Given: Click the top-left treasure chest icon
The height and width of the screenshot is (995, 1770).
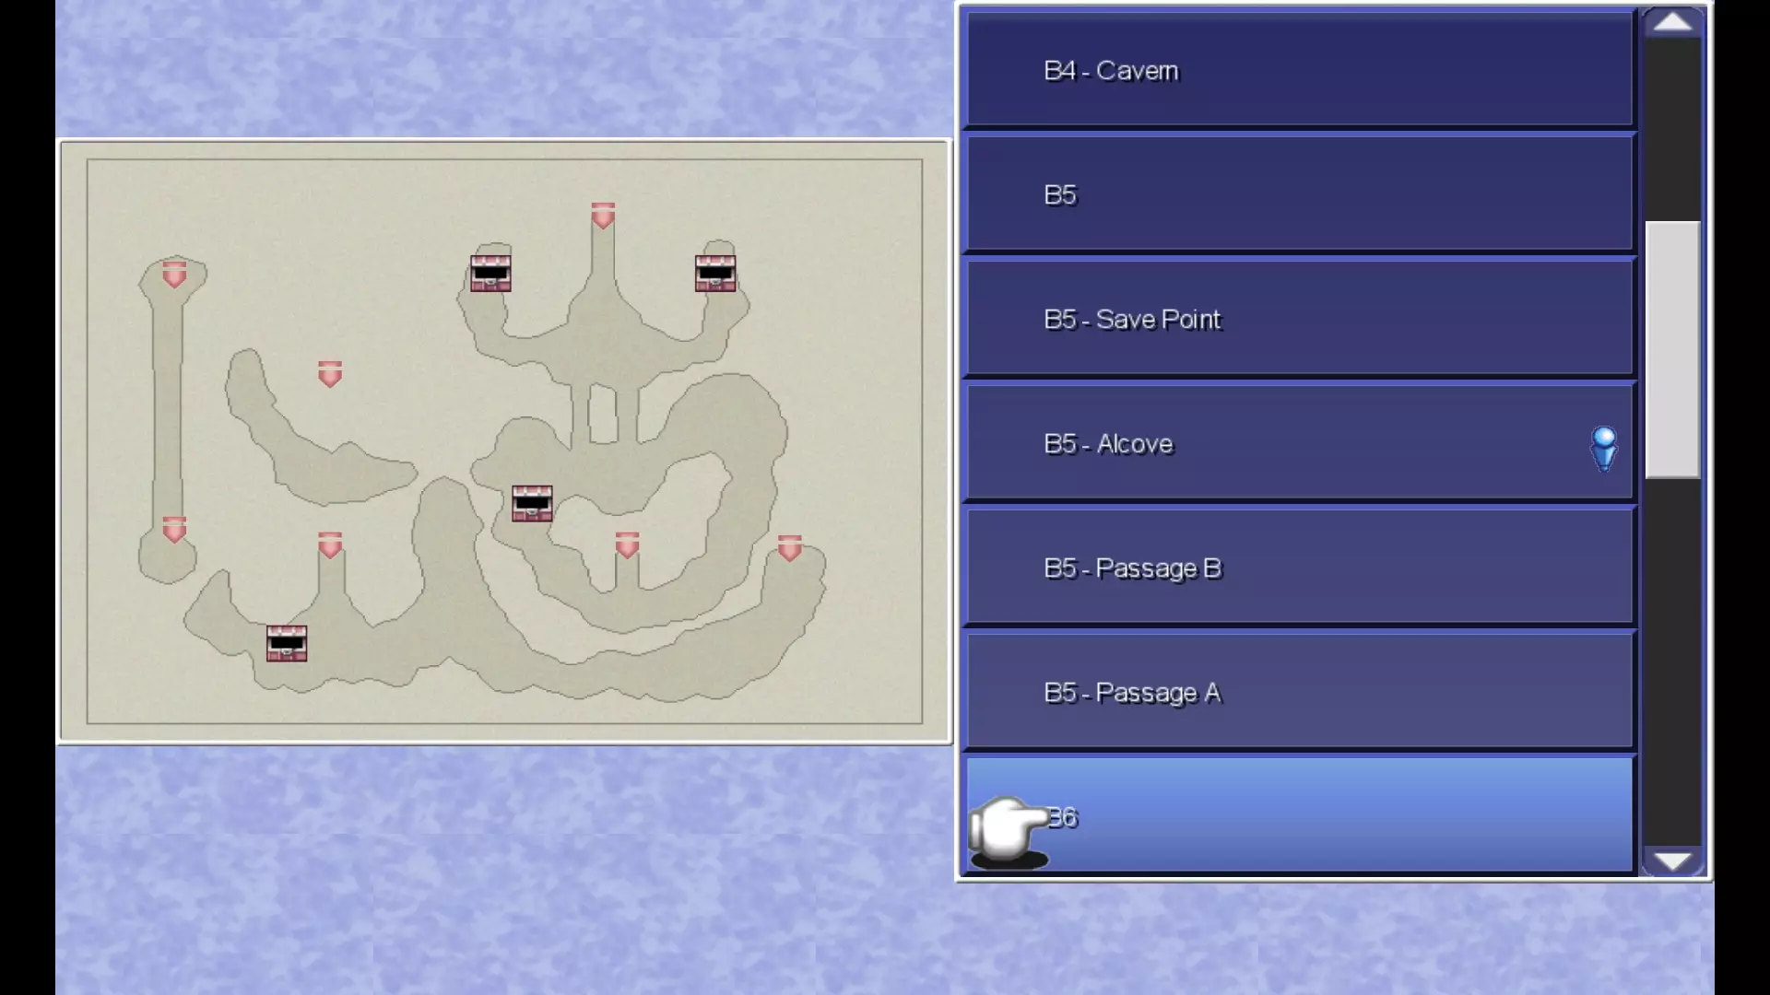Looking at the screenshot, I should click(x=490, y=274).
